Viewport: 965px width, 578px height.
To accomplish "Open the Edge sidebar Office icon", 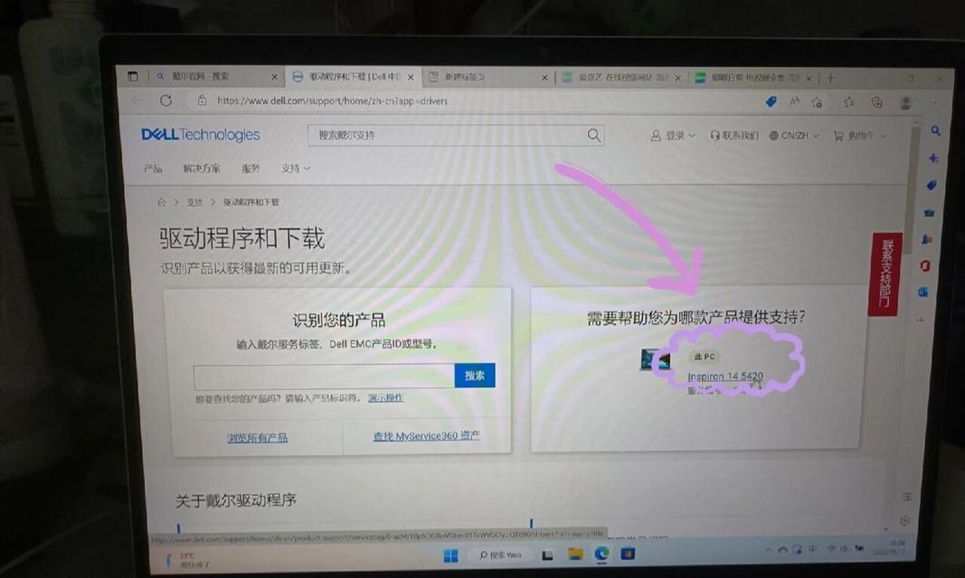I will [925, 266].
